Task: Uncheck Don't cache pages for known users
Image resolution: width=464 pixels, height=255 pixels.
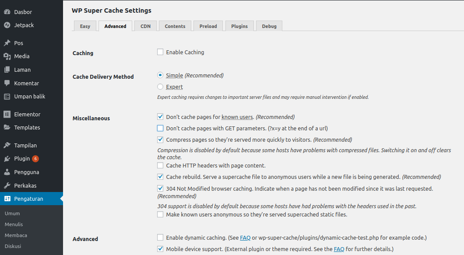Action: (160, 116)
